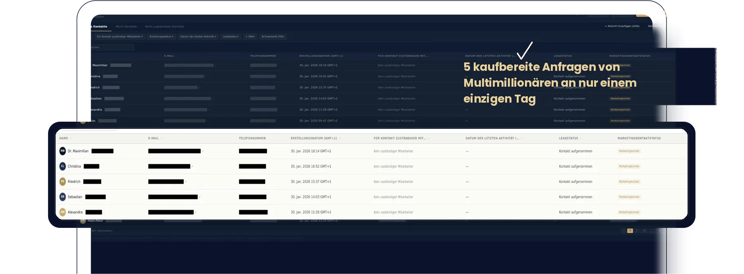The height and width of the screenshot is (274, 744).
Task: Click the Alle Ansichten link
Action: (x=656, y=26)
